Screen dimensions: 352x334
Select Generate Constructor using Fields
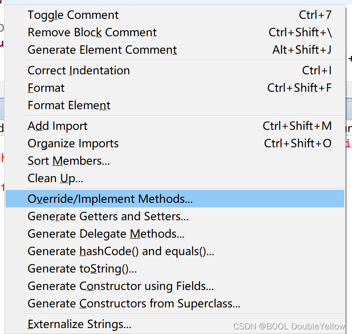click(121, 286)
